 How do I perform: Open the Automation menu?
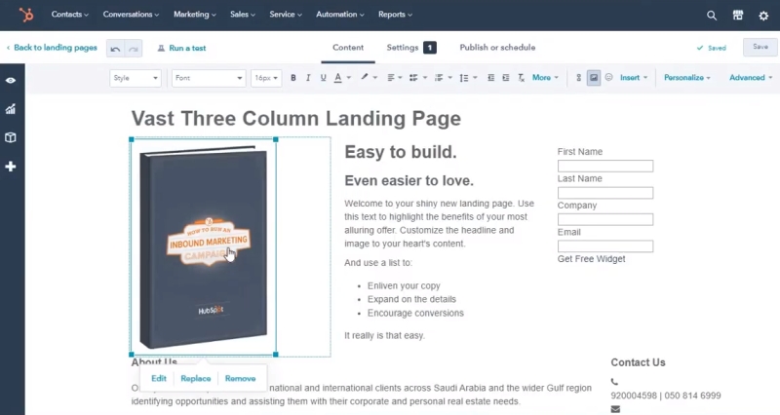point(339,15)
